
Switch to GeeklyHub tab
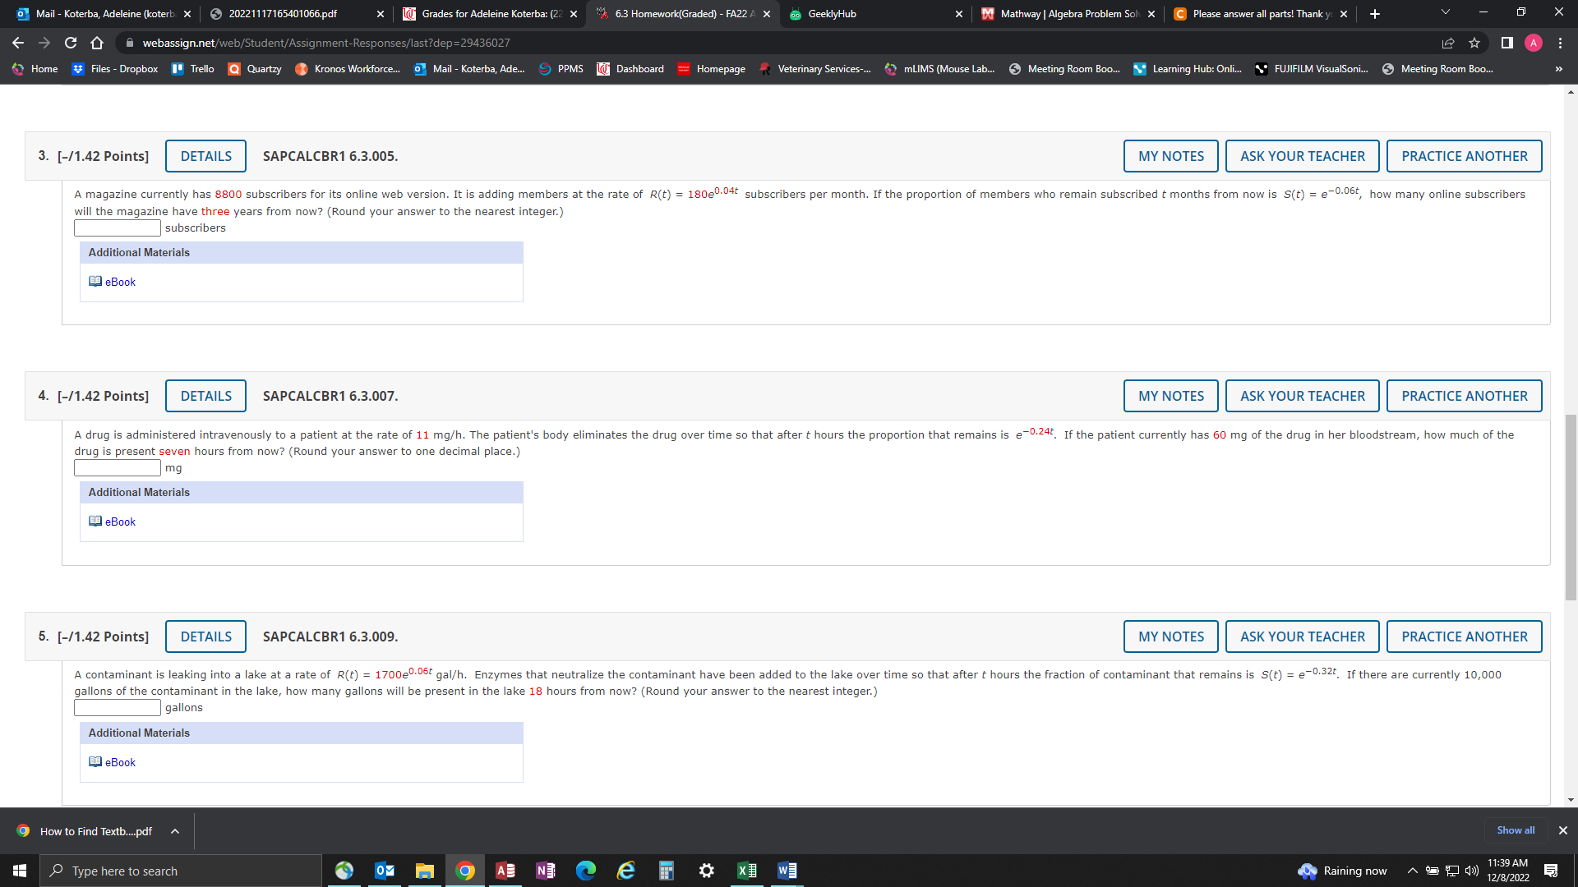click(832, 14)
